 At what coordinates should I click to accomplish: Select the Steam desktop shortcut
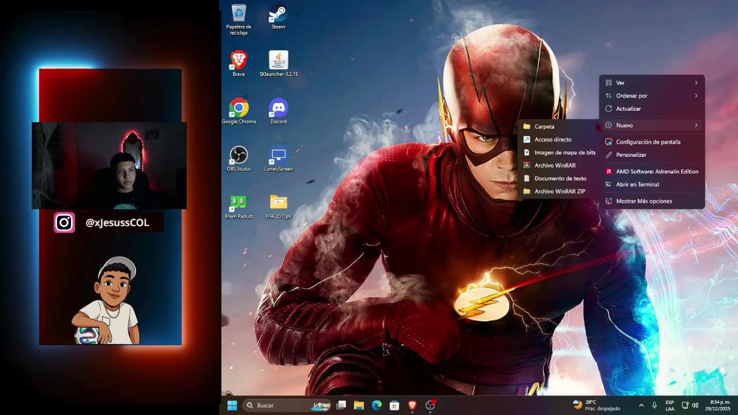(278, 17)
